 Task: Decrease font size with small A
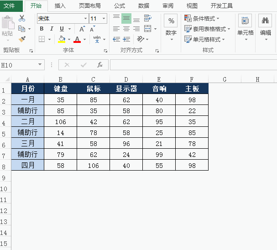click(92, 29)
